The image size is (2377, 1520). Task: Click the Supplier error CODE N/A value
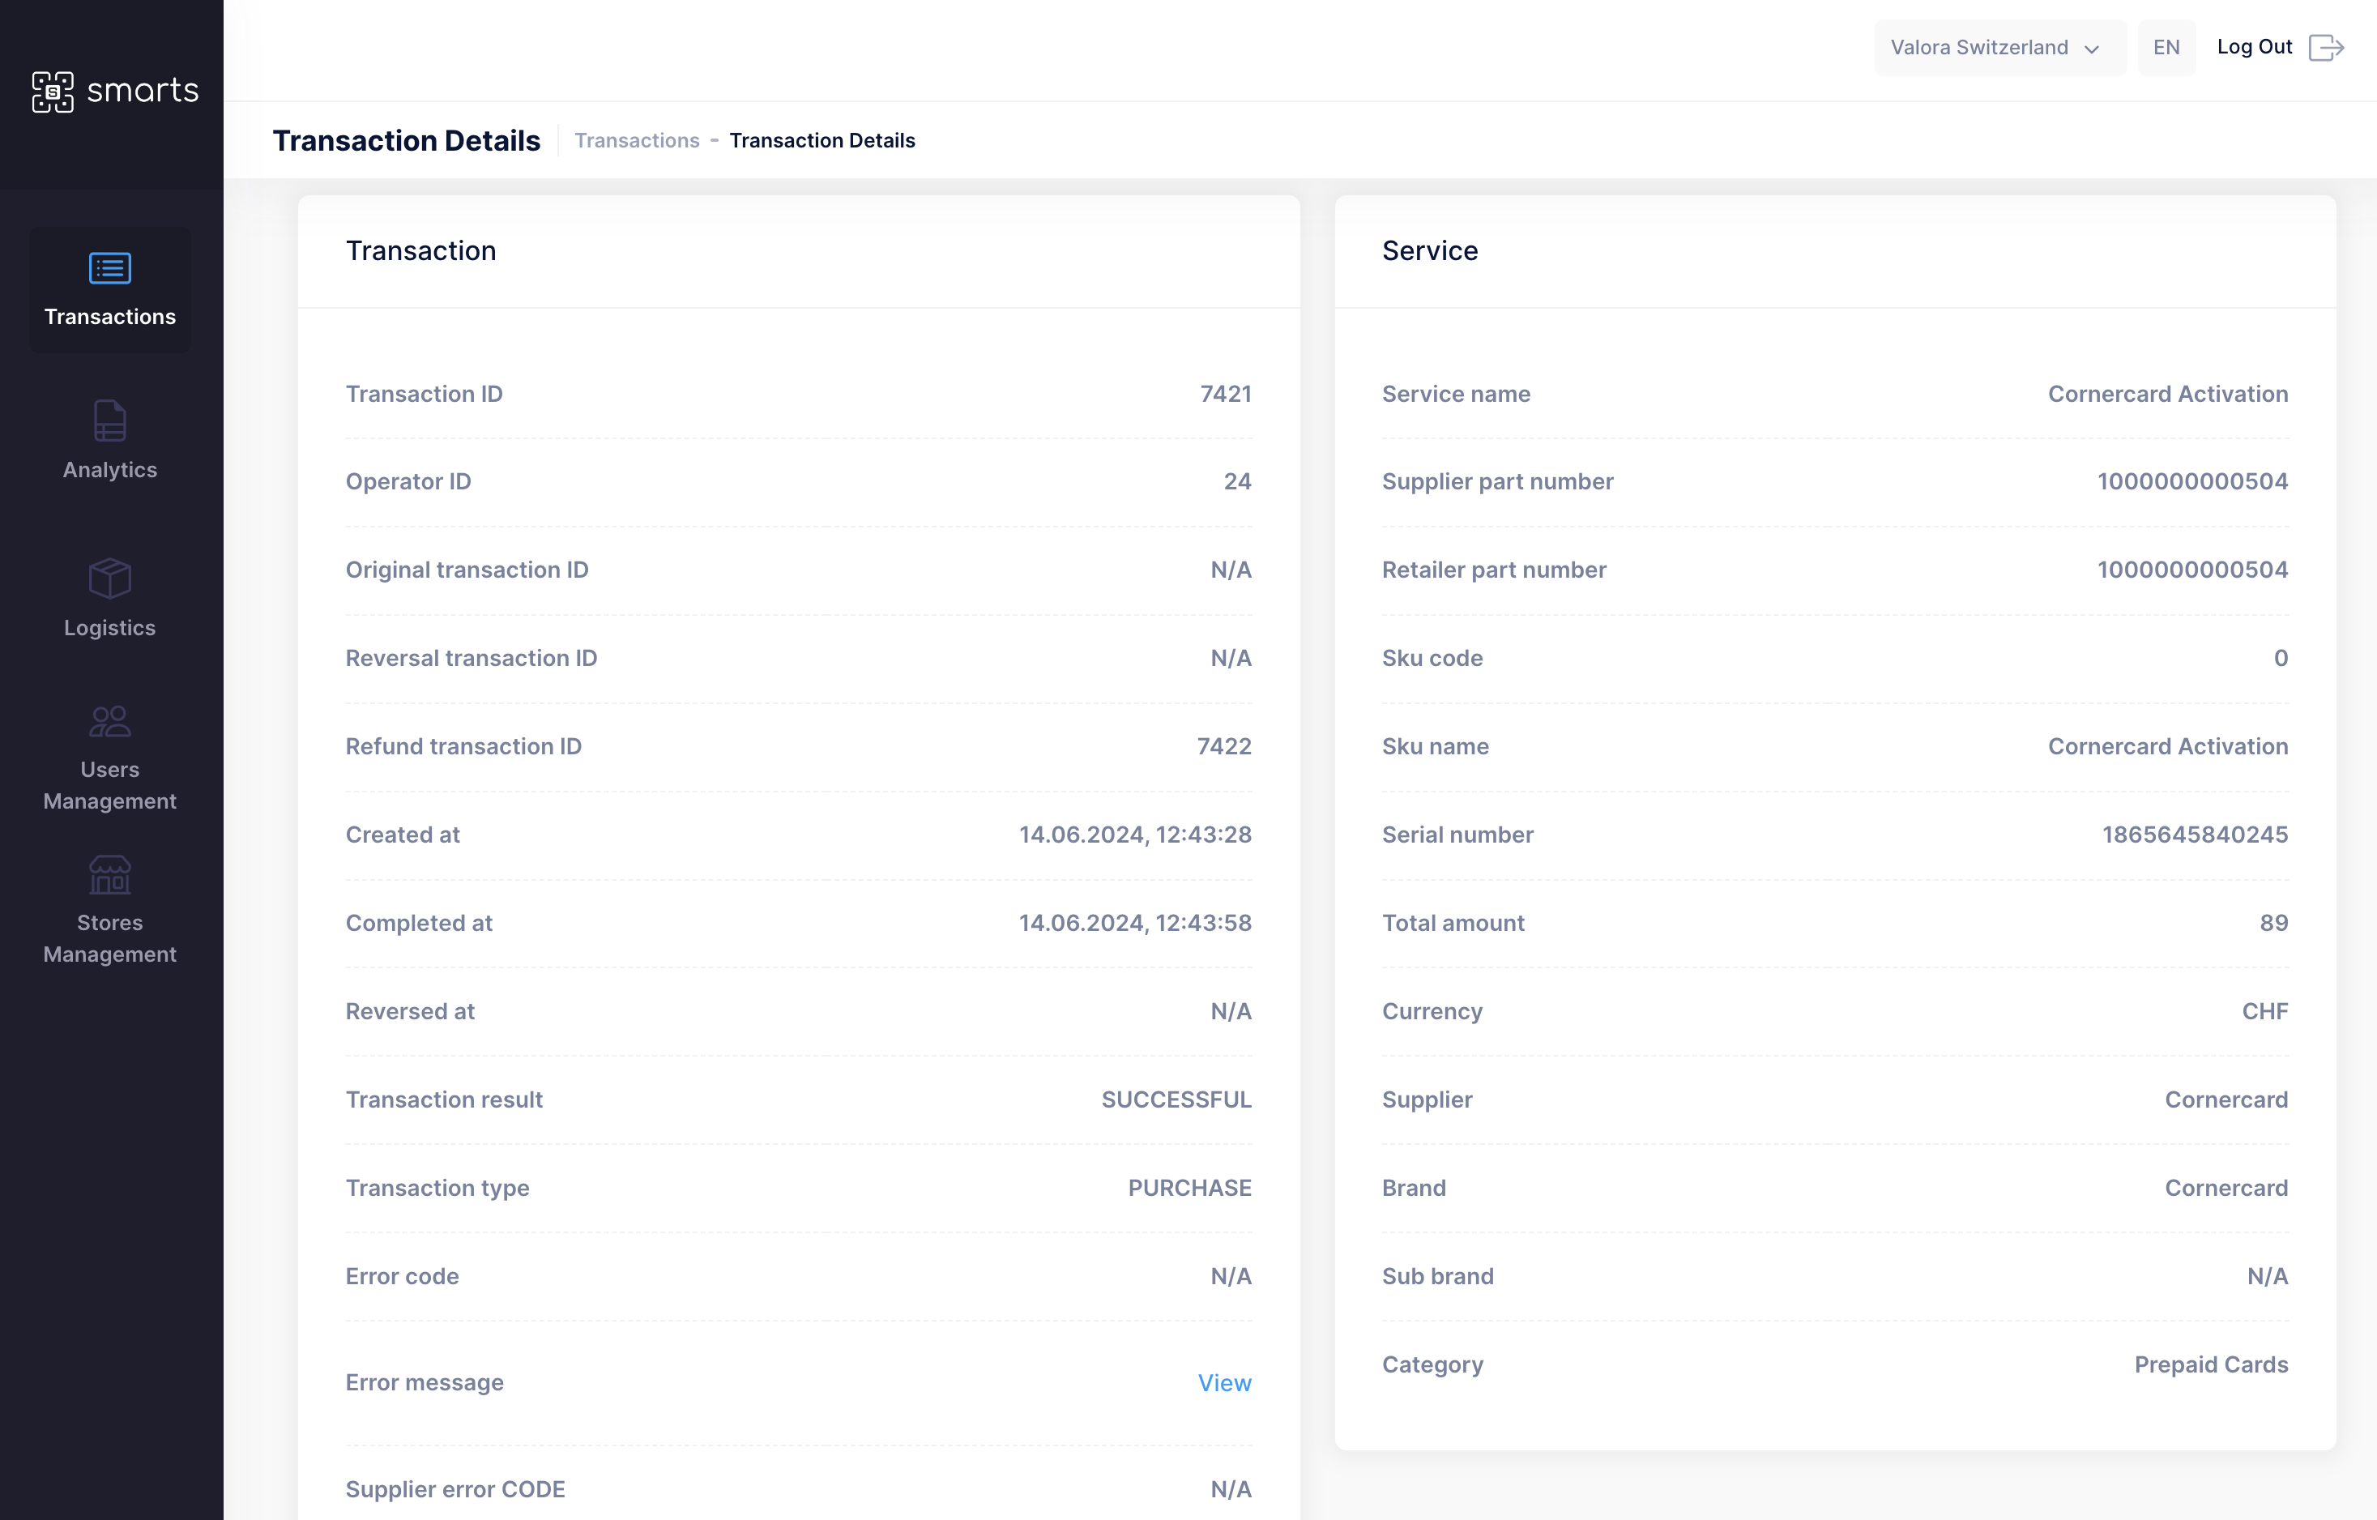[1231, 1489]
